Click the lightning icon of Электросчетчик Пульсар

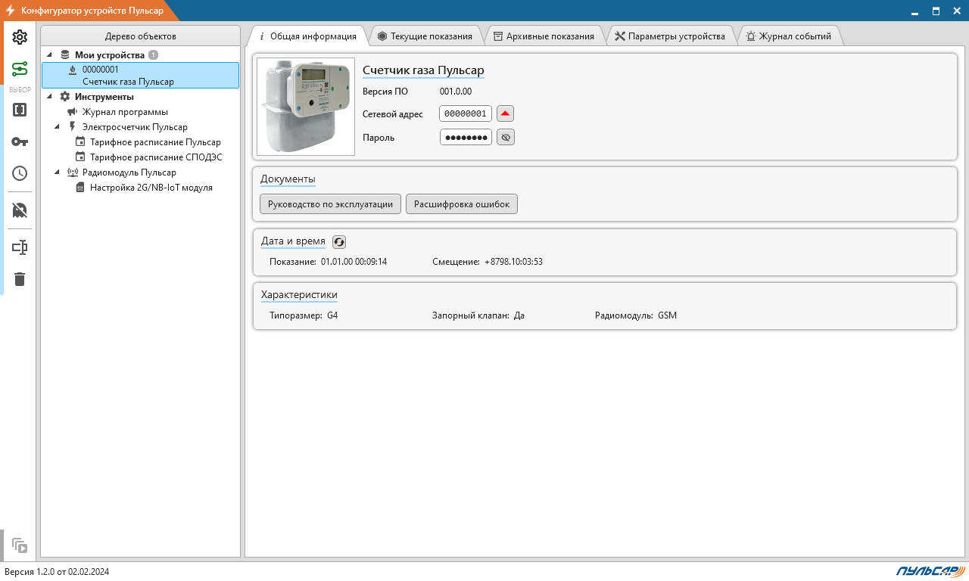click(73, 127)
